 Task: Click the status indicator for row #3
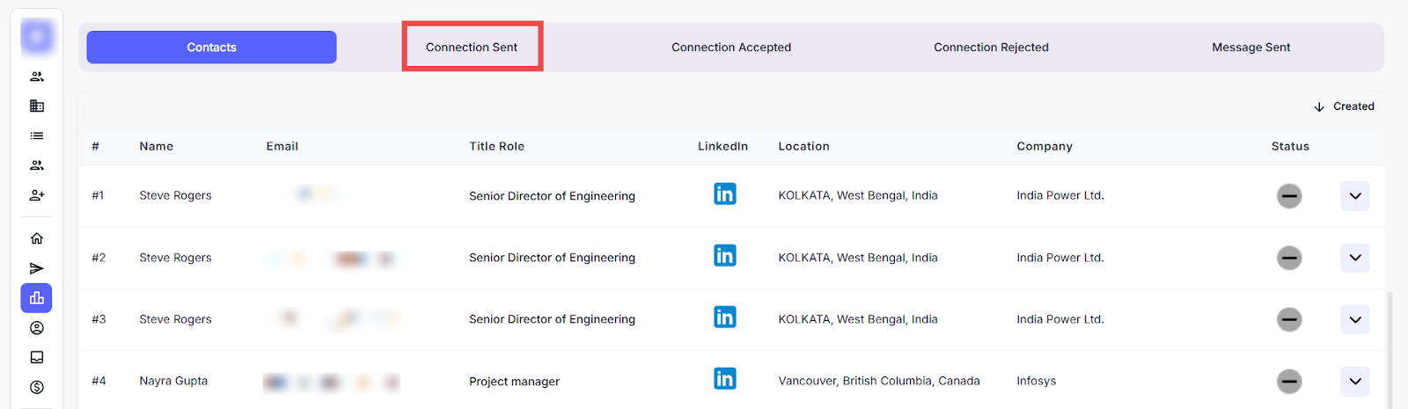(x=1289, y=319)
